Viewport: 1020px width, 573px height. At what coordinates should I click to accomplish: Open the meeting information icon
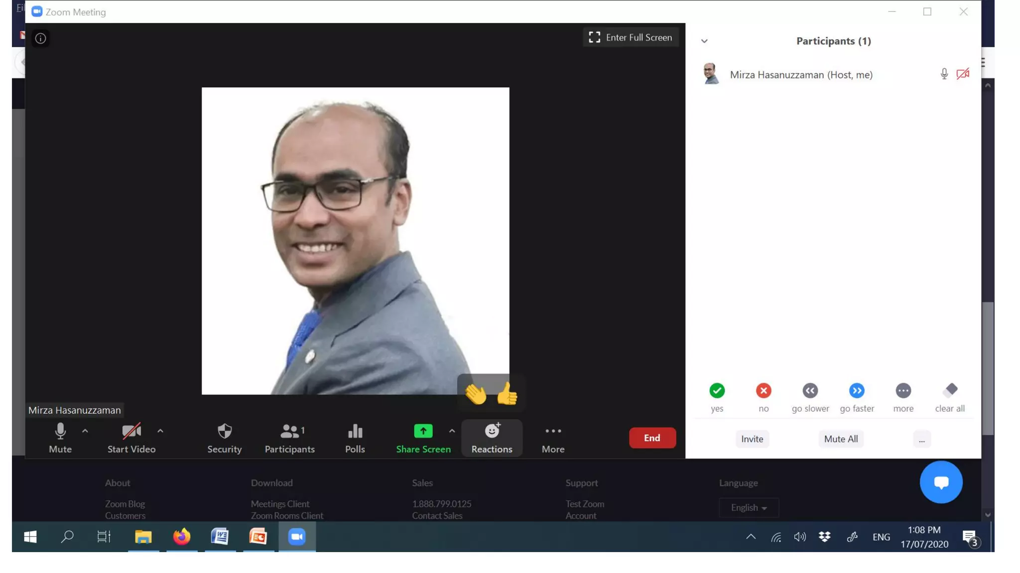tap(40, 38)
